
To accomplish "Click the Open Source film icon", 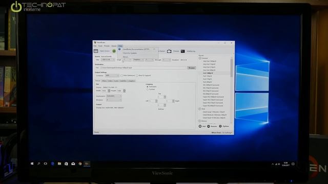I will (96, 51).
